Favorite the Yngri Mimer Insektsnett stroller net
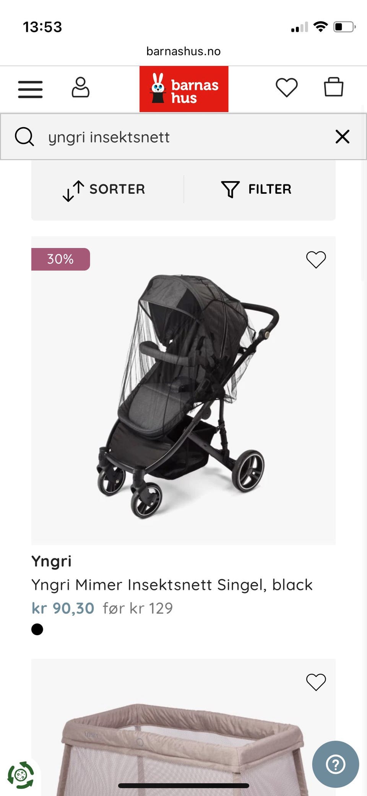 pos(316,260)
